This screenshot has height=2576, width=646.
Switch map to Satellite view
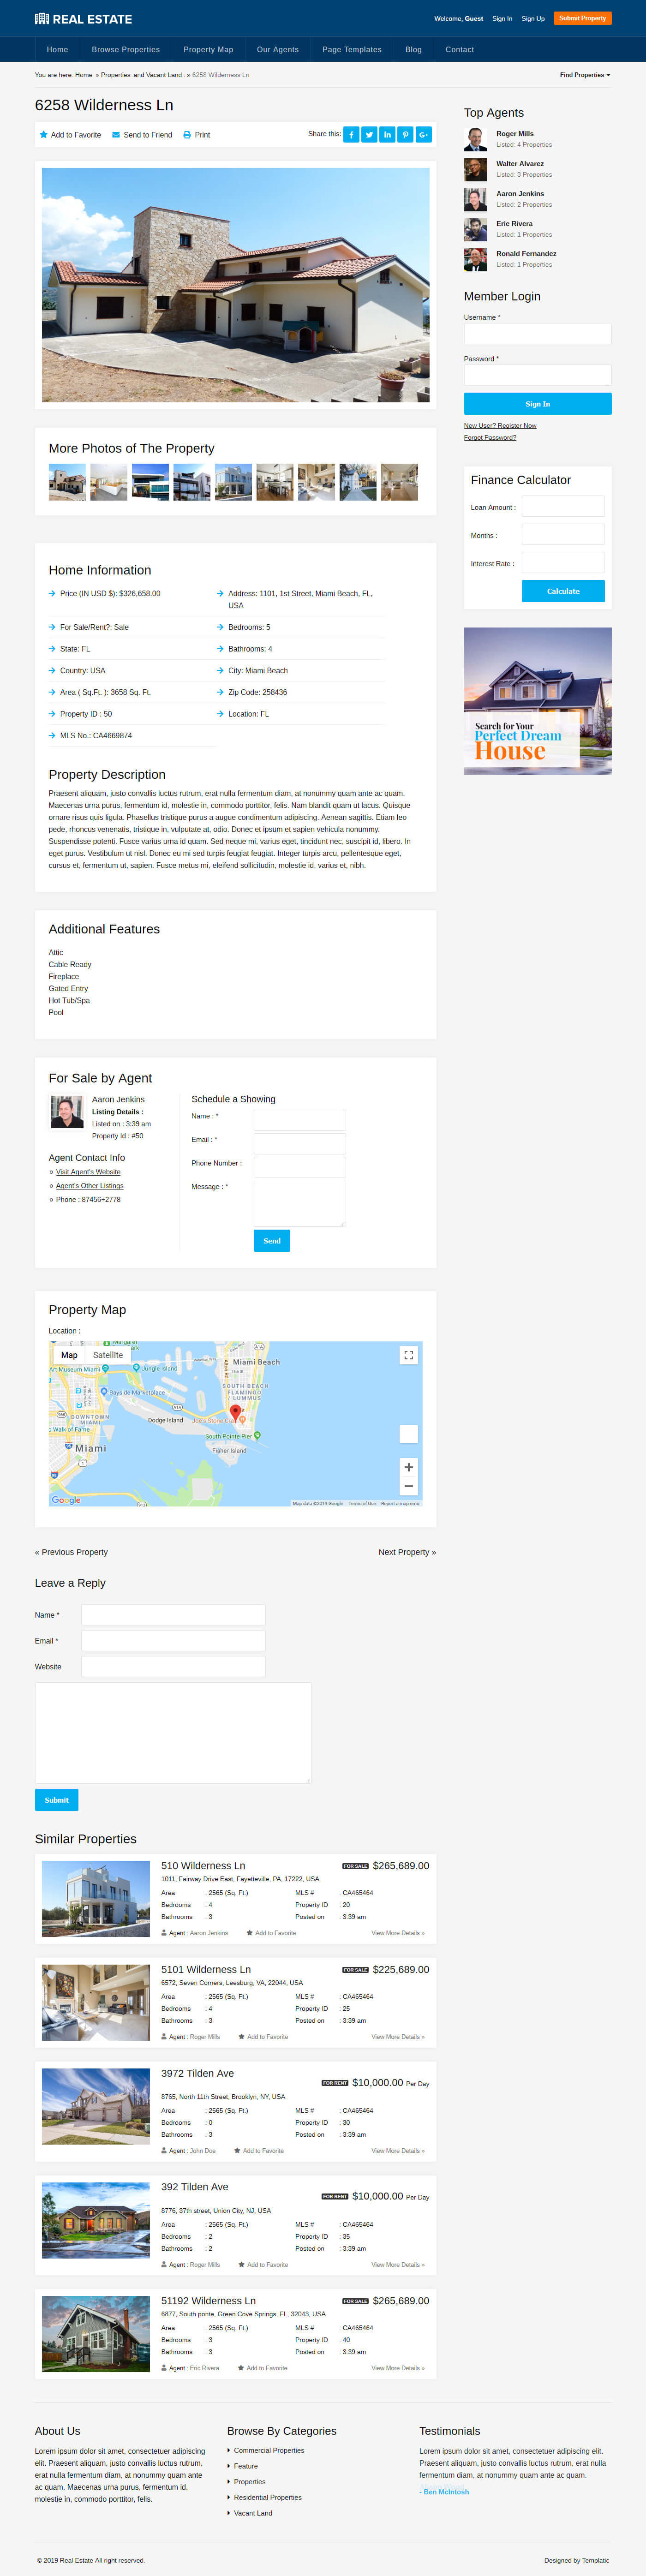[x=108, y=1355]
